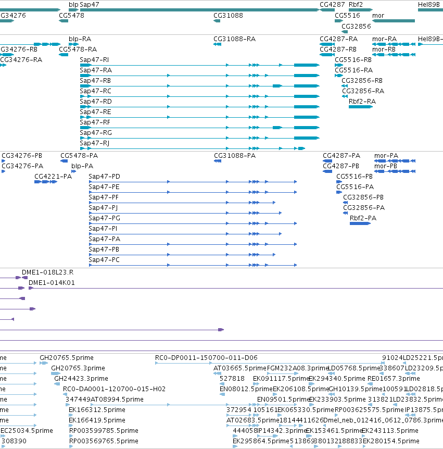Select the Sap47-RB transcript label
Viewport: 443px width, 449px height.
pyautogui.click(x=95, y=80)
